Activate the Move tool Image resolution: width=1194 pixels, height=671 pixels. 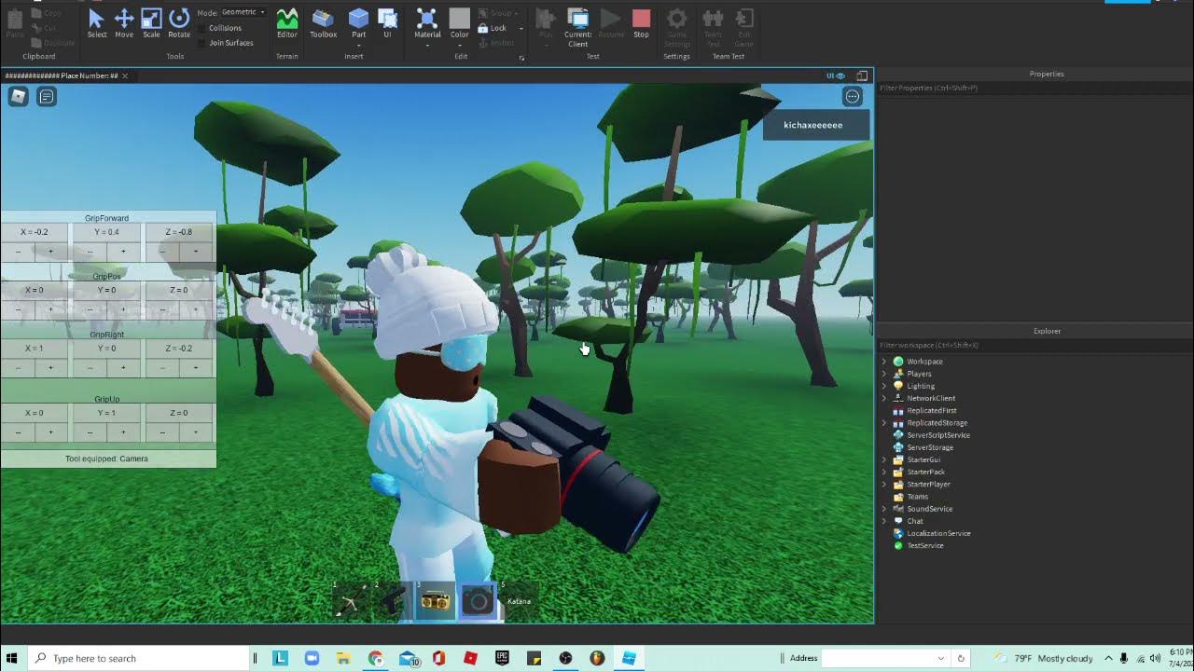[x=124, y=23]
